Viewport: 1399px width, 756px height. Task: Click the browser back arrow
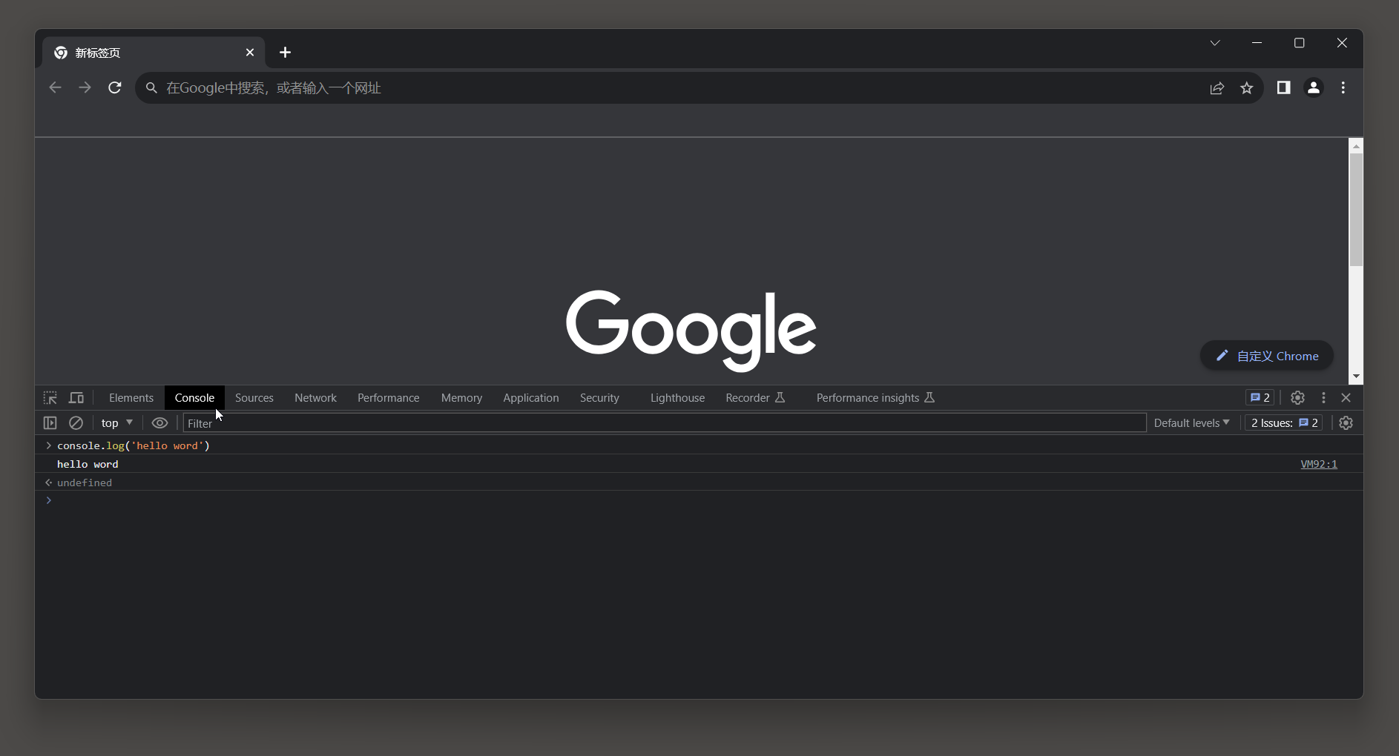pos(55,87)
